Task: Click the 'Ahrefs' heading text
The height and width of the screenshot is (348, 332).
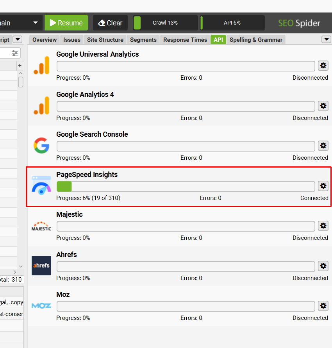Action: point(66,254)
